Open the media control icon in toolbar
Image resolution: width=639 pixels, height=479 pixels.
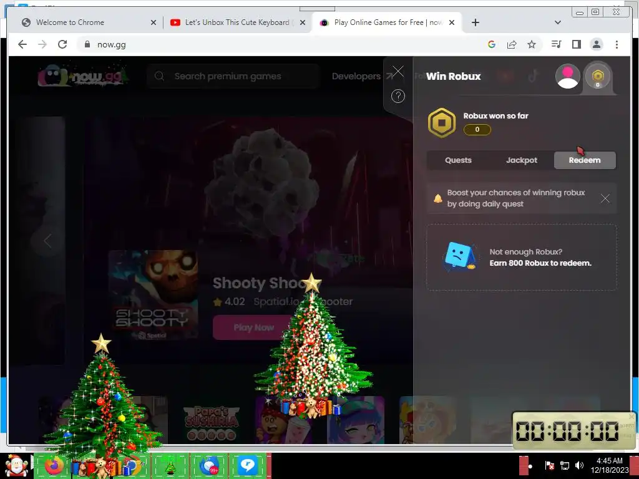pyautogui.click(x=556, y=44)
